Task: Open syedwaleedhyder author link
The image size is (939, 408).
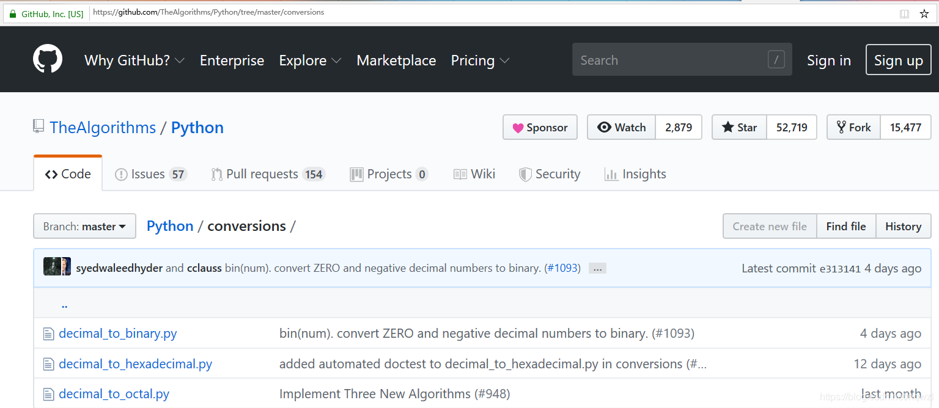Action: [119, 268]
